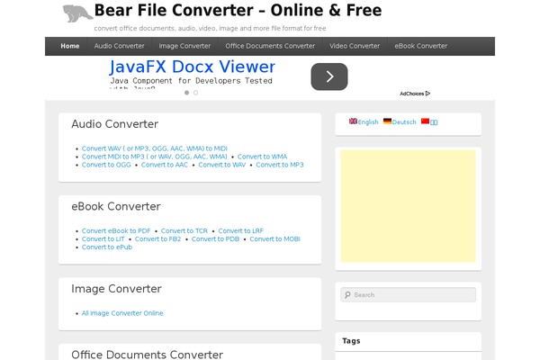The image size is (540, 360).
Task: Open Convert to TCR link
Action: coord(184,230)
